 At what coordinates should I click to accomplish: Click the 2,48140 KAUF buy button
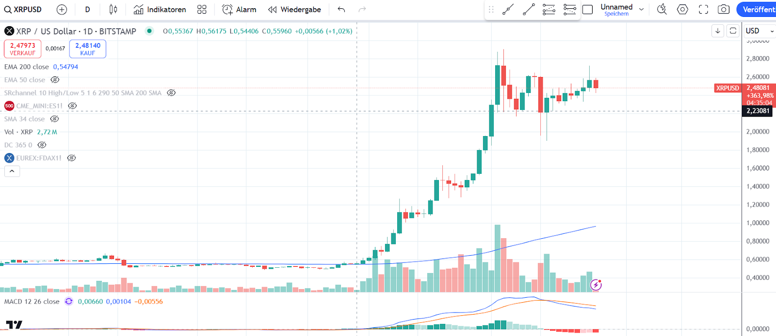[88, 49]
